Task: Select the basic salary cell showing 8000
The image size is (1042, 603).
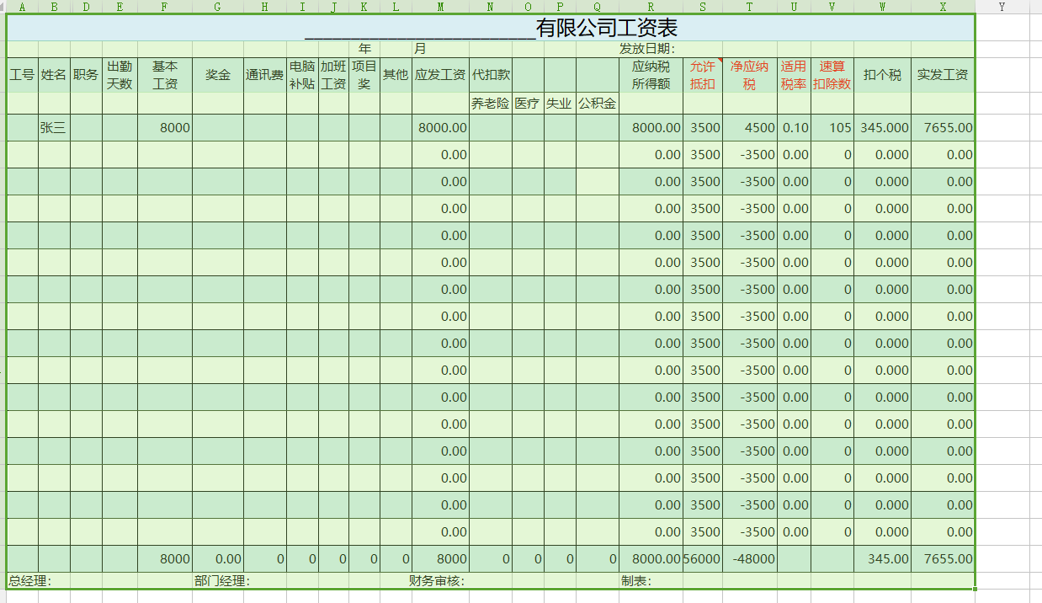Action: 164,127
